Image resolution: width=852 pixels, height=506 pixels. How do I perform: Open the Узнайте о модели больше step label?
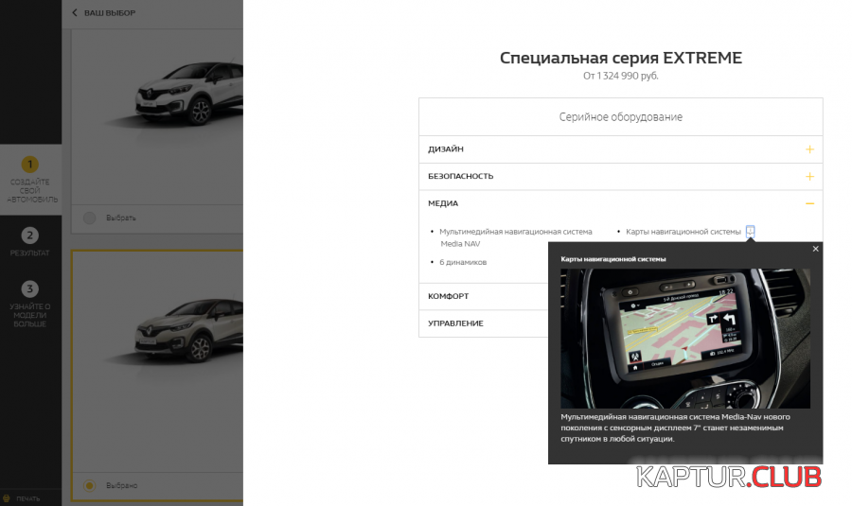(30, 315)
